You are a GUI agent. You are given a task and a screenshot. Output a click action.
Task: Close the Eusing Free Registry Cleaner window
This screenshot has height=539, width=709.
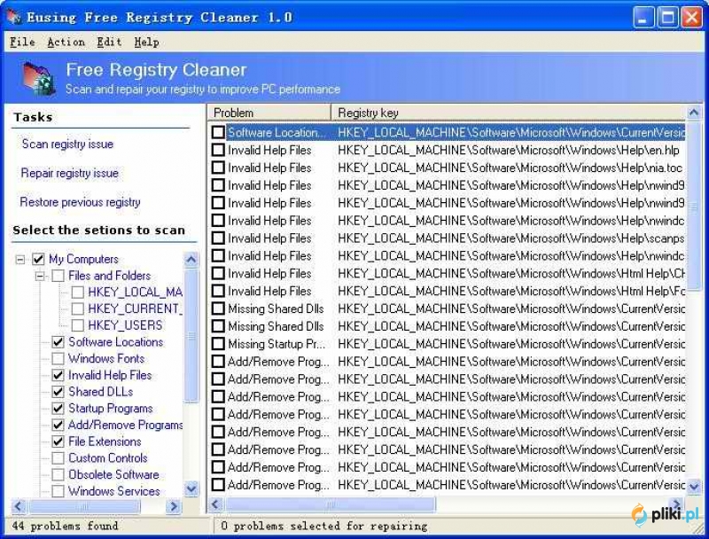pos(692,18)
